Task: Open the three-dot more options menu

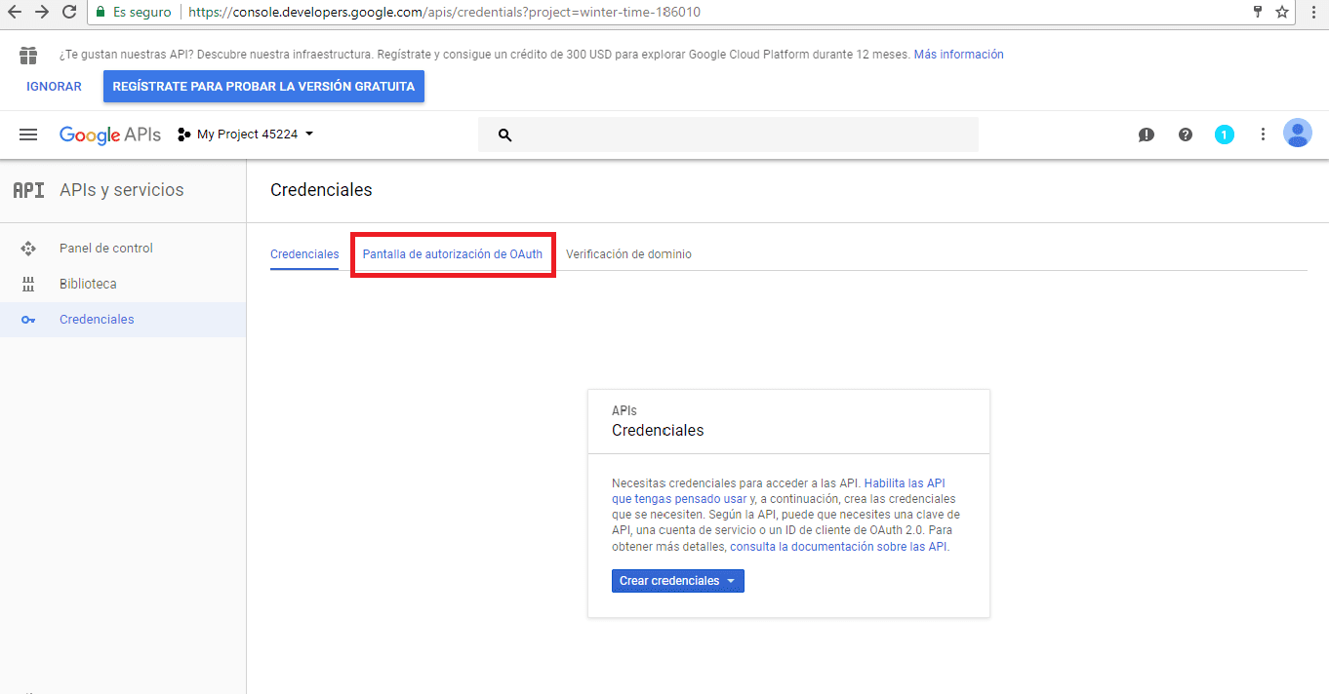Action: tap(1263, 135)
